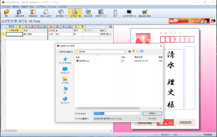Click the 氏名 column header
This screenshot has width=217, height=137.
click(x=35, y=30)
